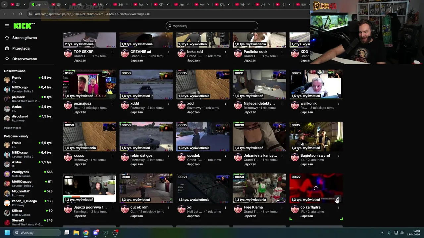Reload the page in Chrome
Image resolution: width=424 pixels, height=238 pixels.
click(21, 14)
